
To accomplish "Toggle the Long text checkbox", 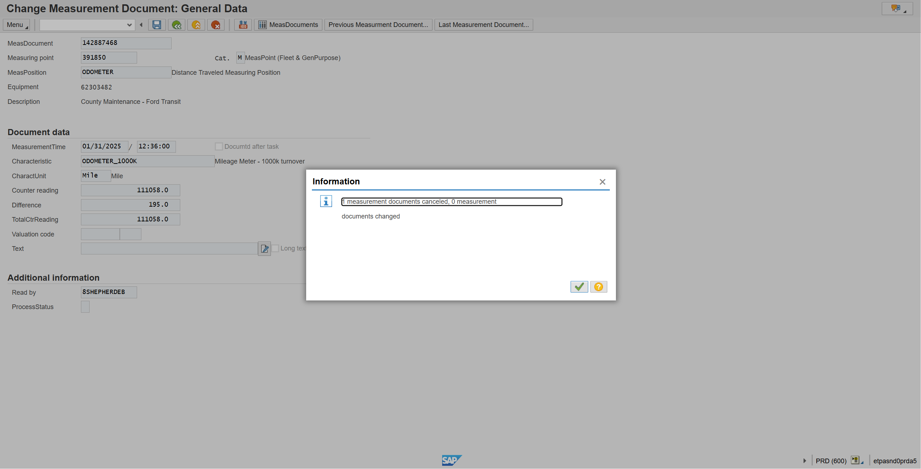I will (275, 248).
